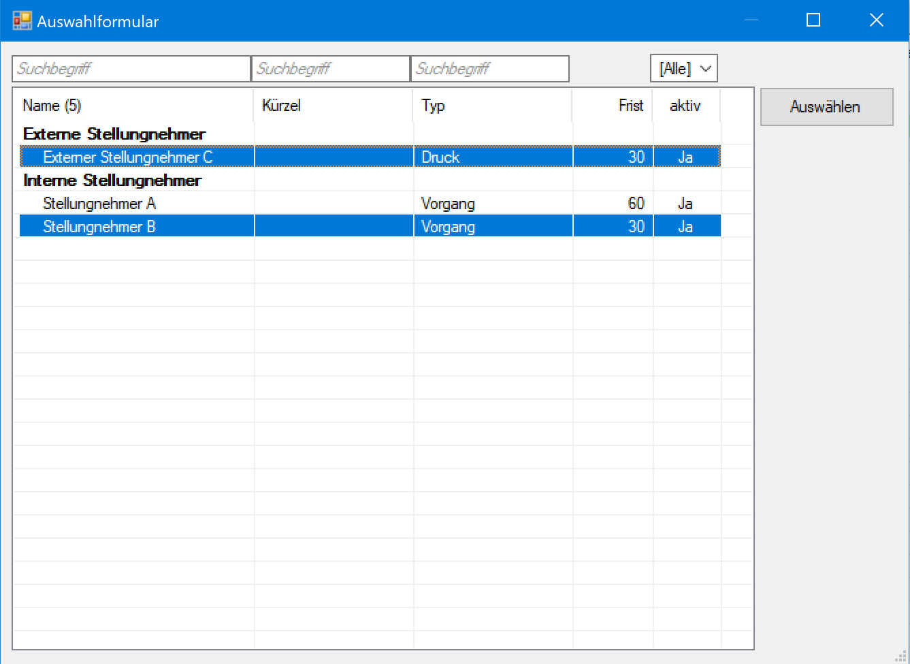Select the Externer Stellungnehmer C row

tap(128, 157)
